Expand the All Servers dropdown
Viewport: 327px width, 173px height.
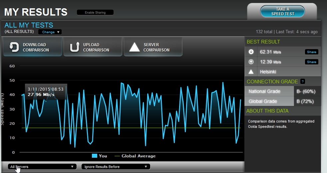[x=42, y=167]
